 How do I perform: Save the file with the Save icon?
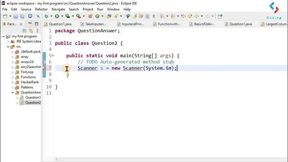(x=16, y=16)
